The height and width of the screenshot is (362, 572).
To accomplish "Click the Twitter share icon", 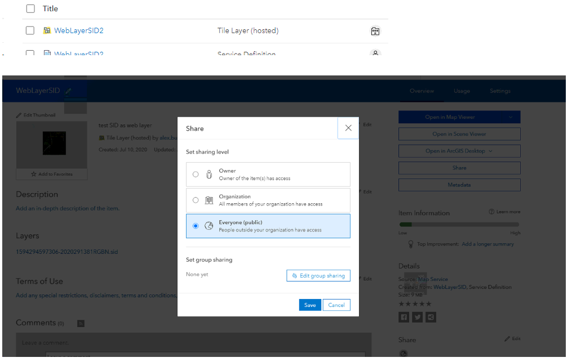I will [418, 317].
